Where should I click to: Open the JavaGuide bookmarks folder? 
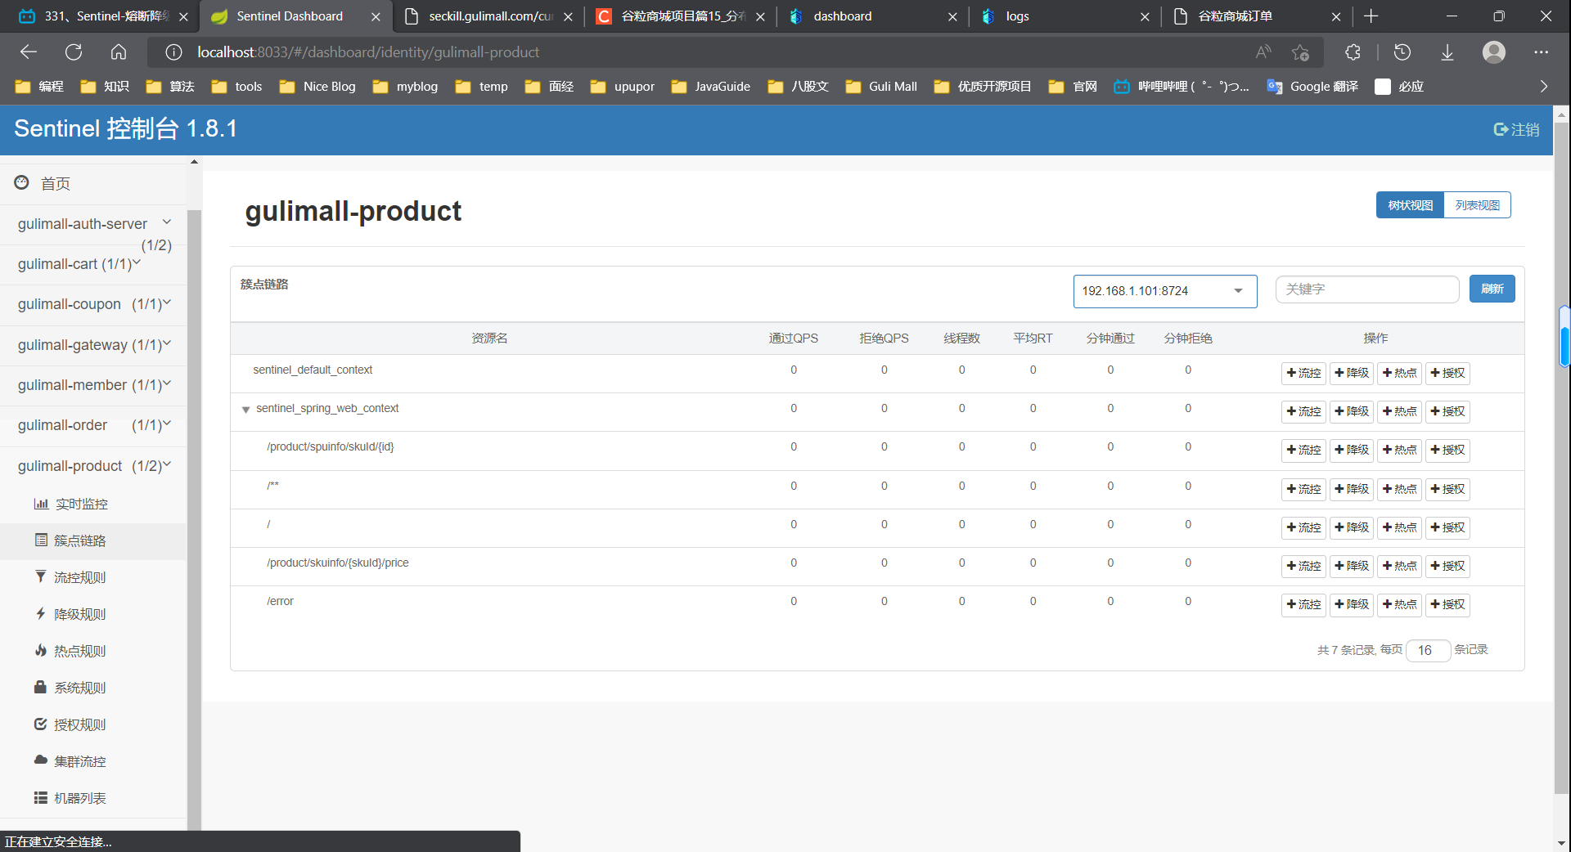710,87
